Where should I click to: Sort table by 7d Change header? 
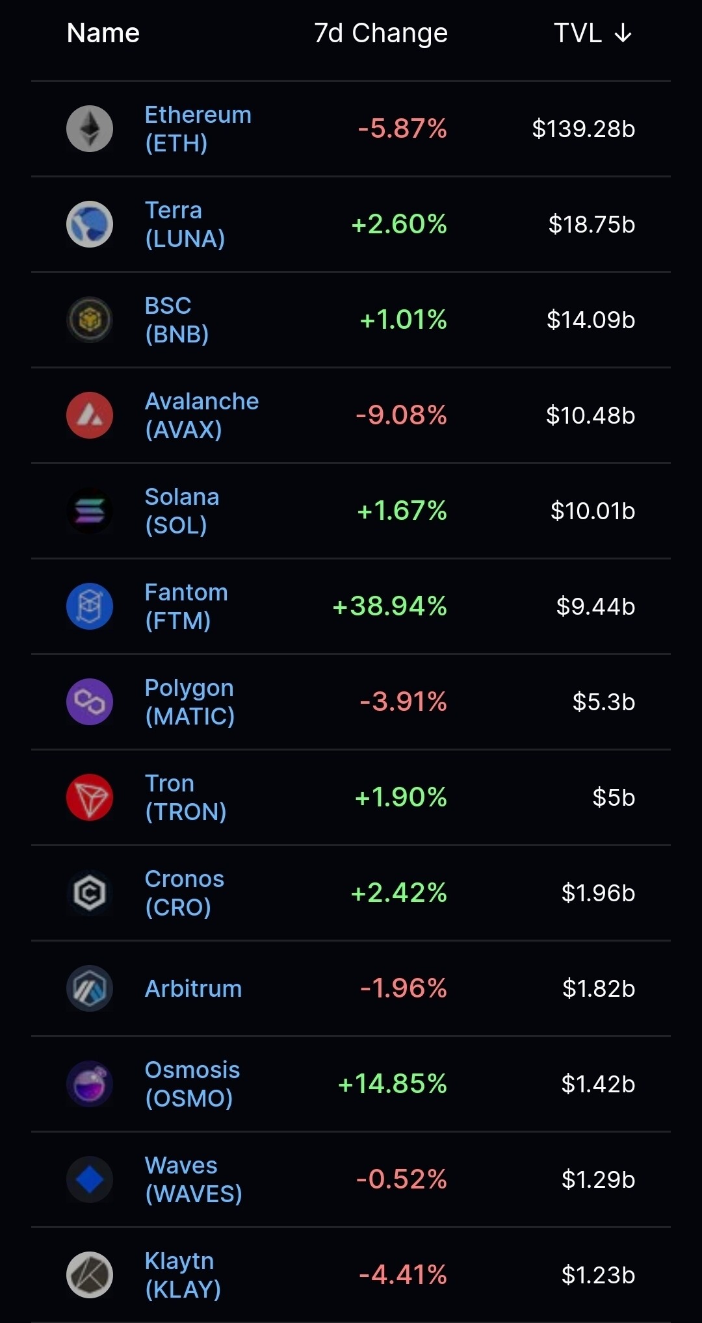380,33
